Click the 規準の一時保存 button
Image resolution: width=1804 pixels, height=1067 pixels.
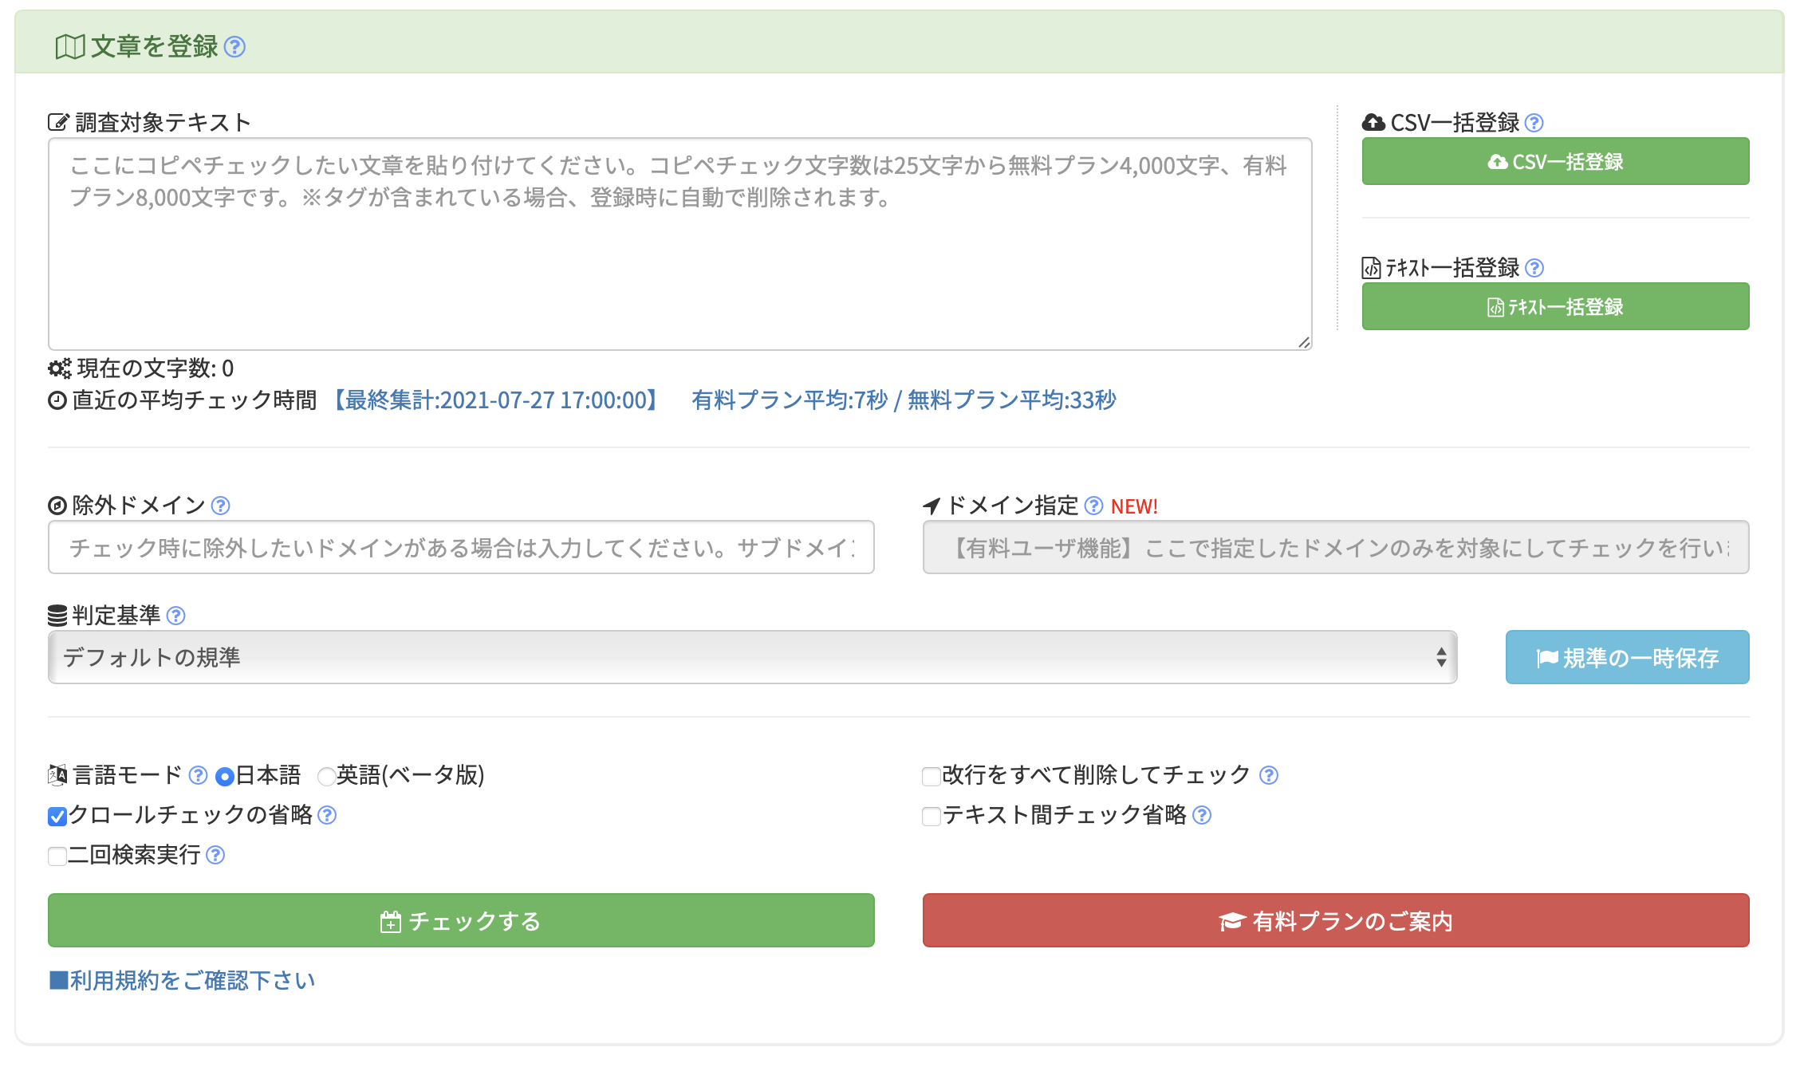point(1627,657)
